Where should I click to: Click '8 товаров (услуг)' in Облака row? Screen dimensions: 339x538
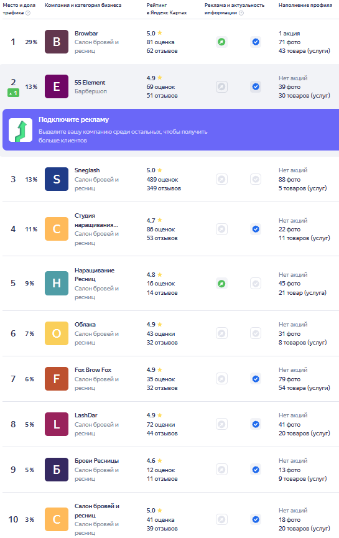[x=303, y=343]
